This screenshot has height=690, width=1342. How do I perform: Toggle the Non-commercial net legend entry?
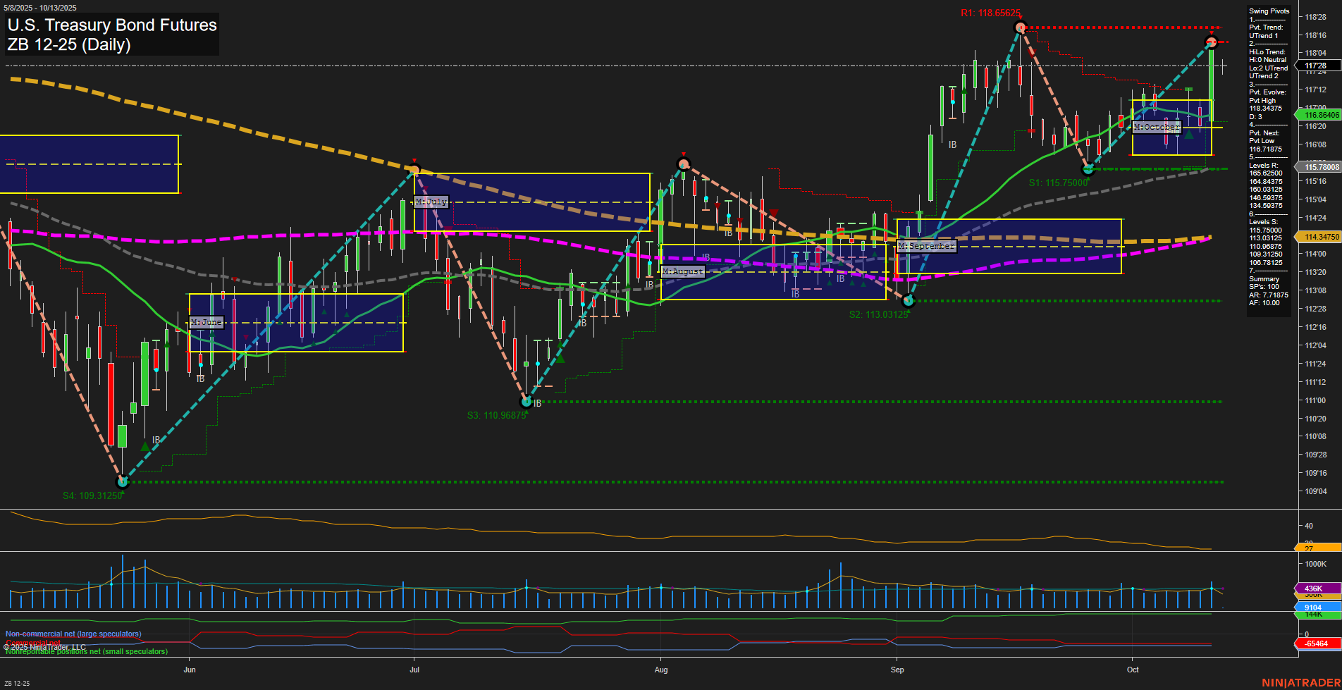(73, 634)
